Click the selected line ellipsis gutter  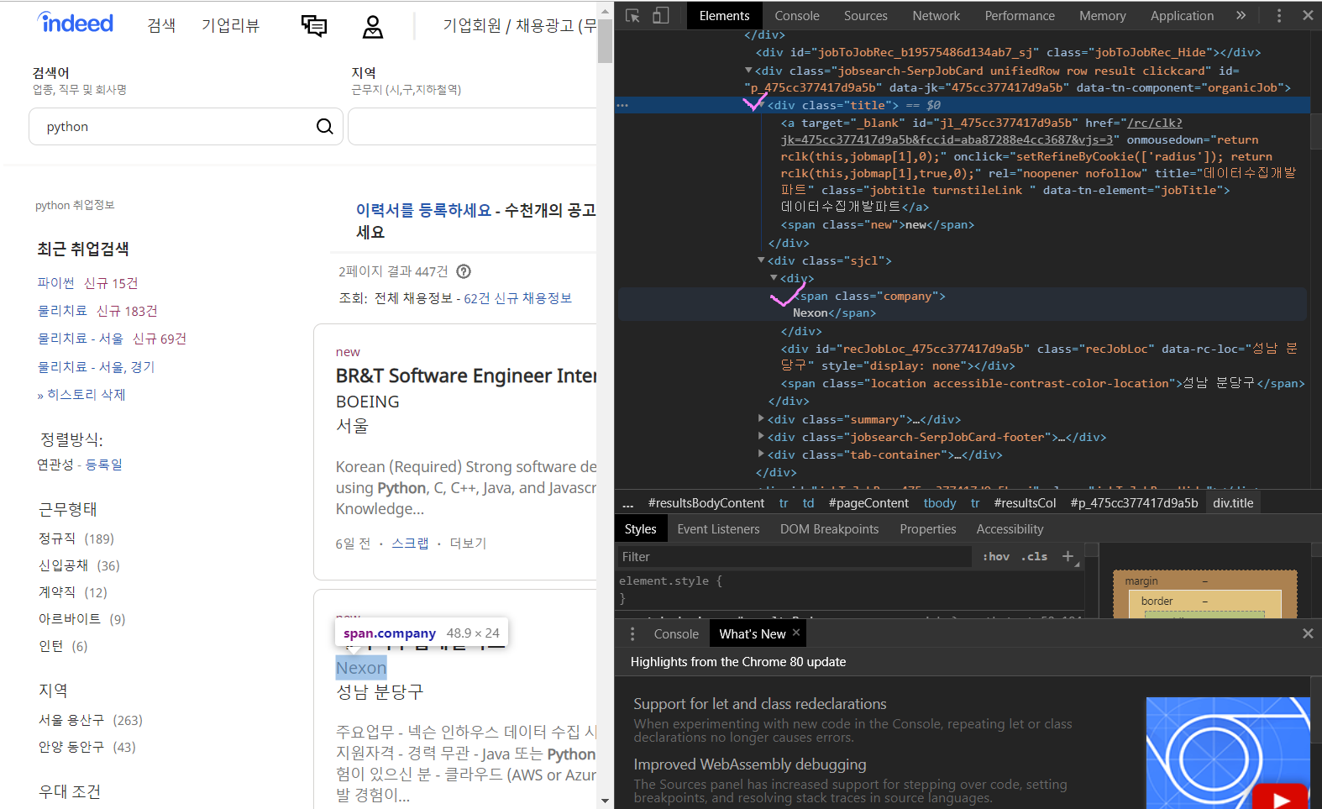(622, 106)
